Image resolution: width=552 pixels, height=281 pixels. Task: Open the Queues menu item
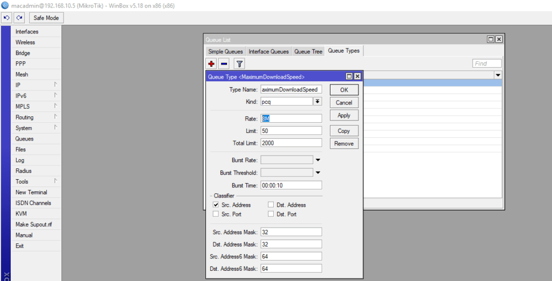click(x=36, y=139)
